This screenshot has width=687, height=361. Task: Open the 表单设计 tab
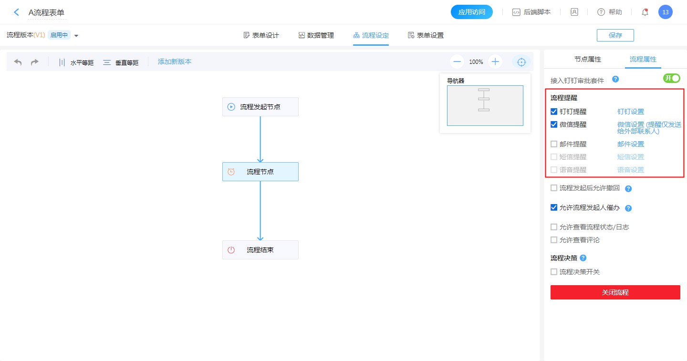coord(261,35)
